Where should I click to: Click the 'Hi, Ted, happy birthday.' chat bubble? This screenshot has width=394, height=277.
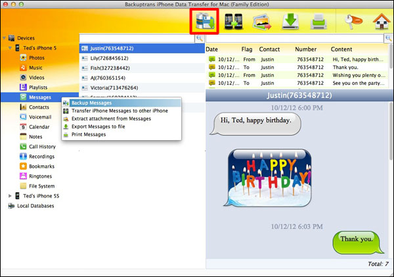[255, 124]
